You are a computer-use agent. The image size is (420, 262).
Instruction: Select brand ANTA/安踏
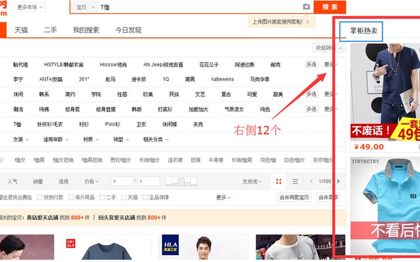point(51,80)
